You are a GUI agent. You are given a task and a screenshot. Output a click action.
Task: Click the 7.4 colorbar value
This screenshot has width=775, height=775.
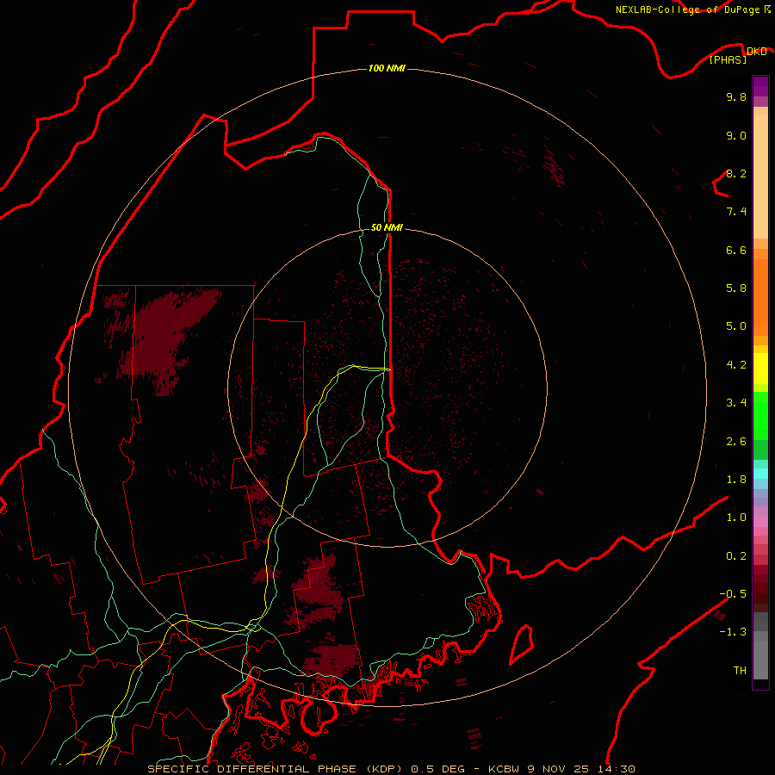(x=736, y=212)
